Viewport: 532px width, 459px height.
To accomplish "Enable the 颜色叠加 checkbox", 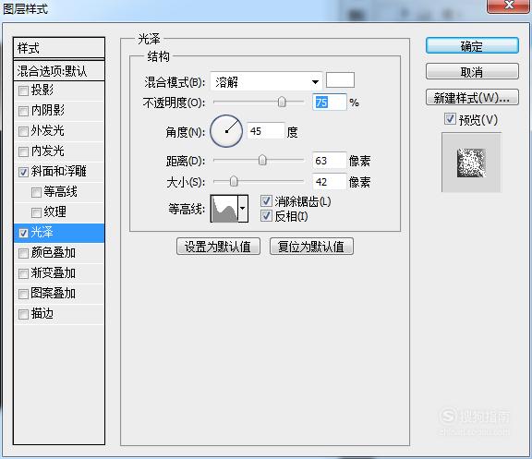I will pos(23,253).
